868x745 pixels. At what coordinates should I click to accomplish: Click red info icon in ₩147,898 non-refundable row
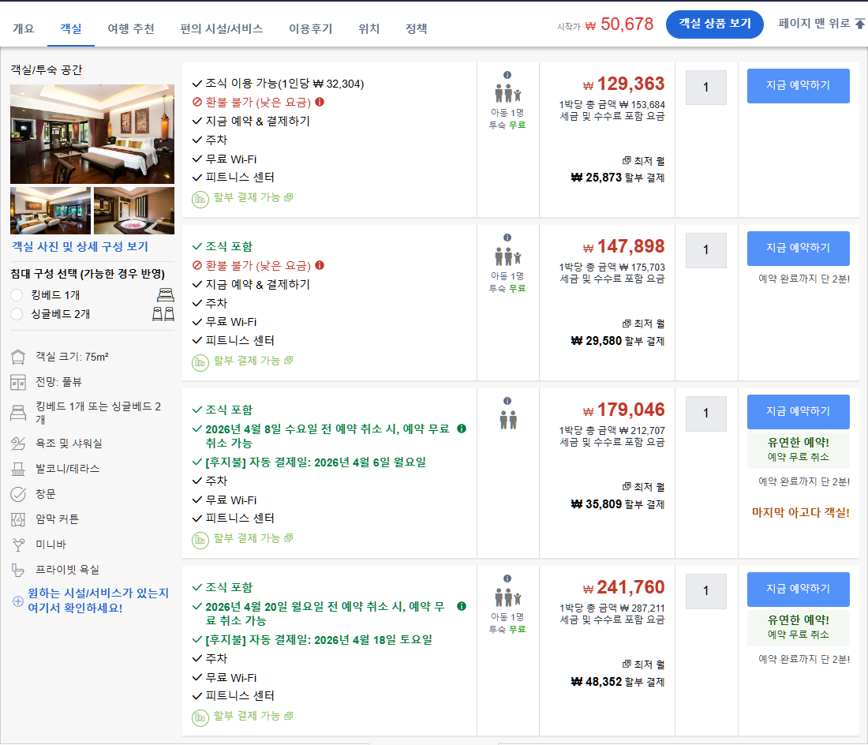tap(320, 265)
